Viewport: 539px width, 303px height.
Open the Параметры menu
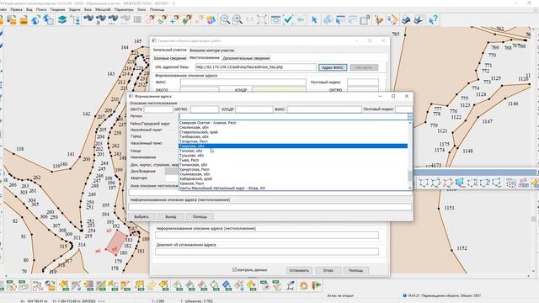tap(124, 9)
